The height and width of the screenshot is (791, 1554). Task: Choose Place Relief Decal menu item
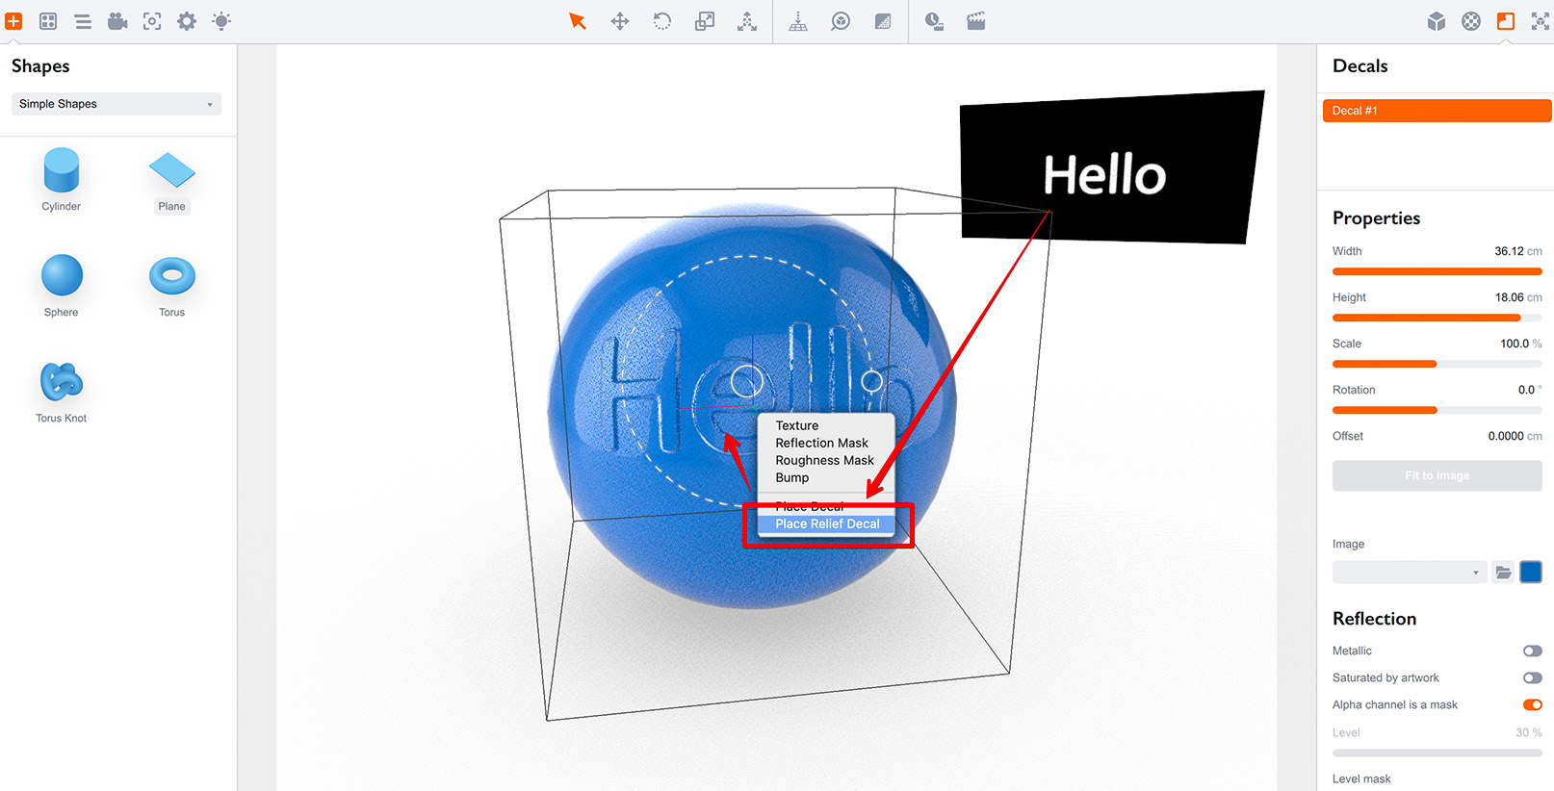coord(827,524)
